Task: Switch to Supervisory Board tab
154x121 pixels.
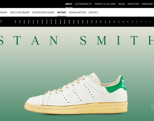Action: coord(43,12)
